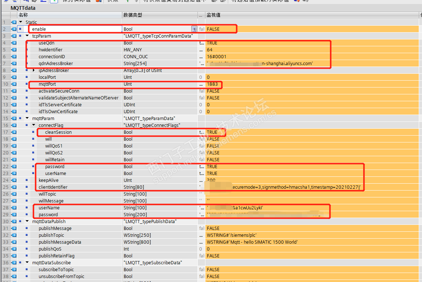Click the tag icon of the unsubscribeFromTopic row
The height and width of the screenshot is (282, 422).
[14, 276]
